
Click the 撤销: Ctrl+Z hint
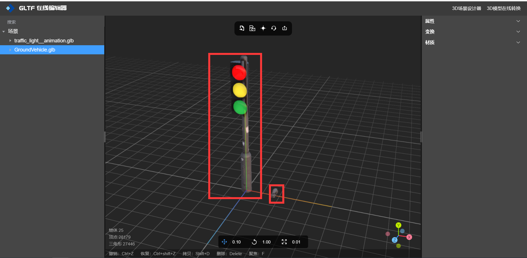click(x=121, y=254)
